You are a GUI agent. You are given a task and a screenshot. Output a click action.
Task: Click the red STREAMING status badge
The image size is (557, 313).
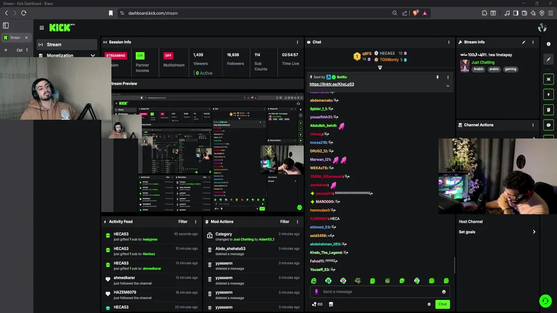(x=116, y=56)
